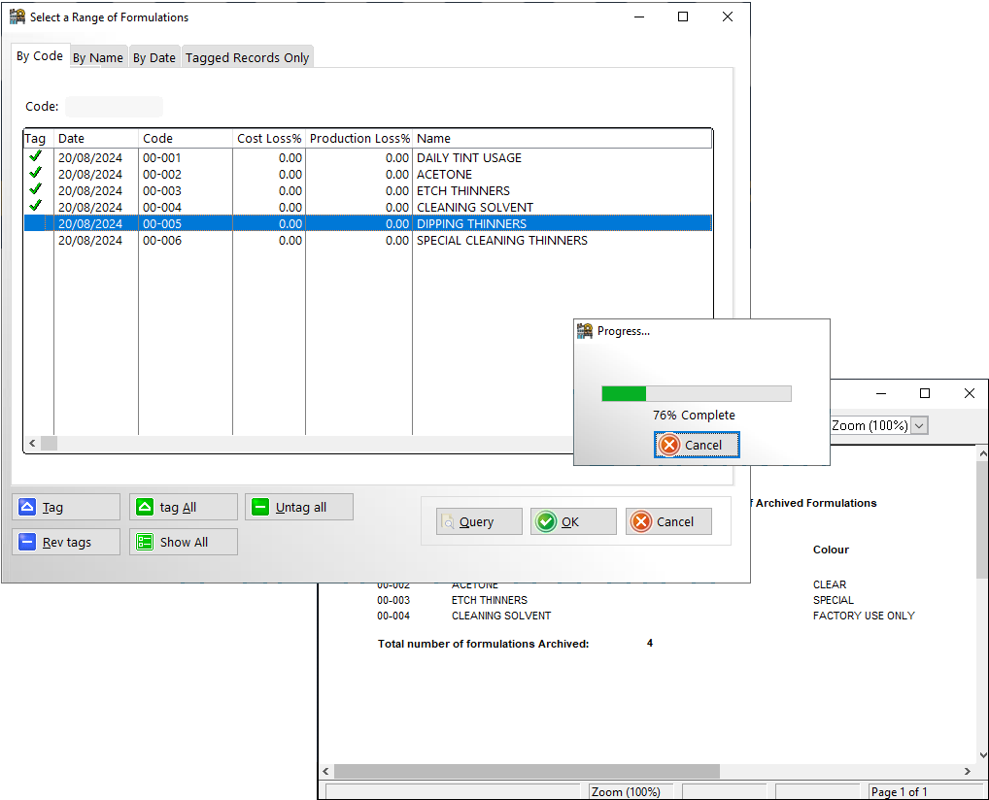Toggle tag checkmark for DAILY TINT USAGE
Screen dimensions: 989x800
[x=36, y=156]
